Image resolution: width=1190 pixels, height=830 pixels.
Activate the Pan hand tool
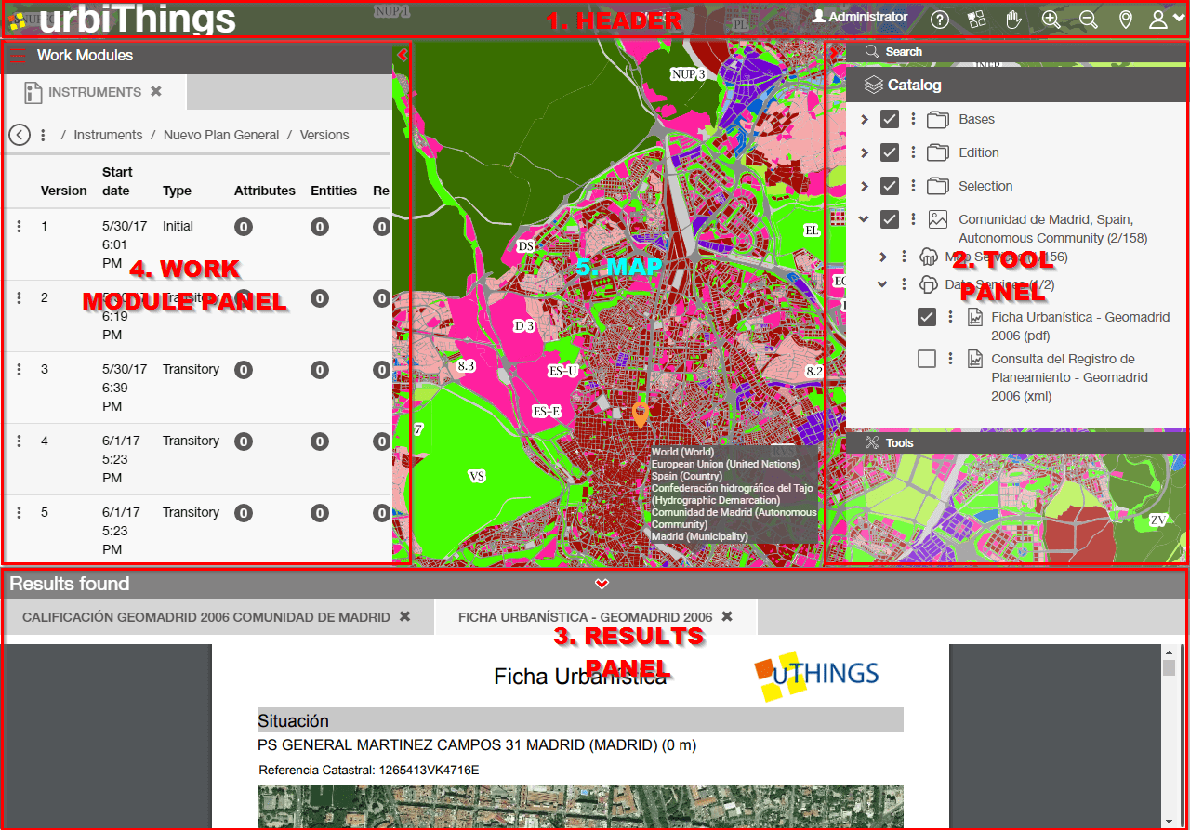(1014, 19)
